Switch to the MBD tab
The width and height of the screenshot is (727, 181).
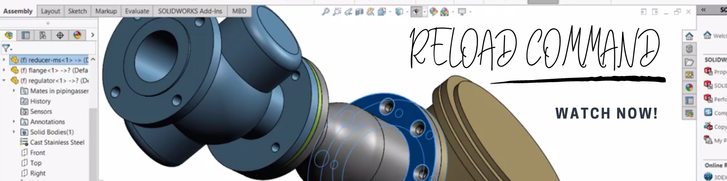pyautogui.click(x=239, y=11)
